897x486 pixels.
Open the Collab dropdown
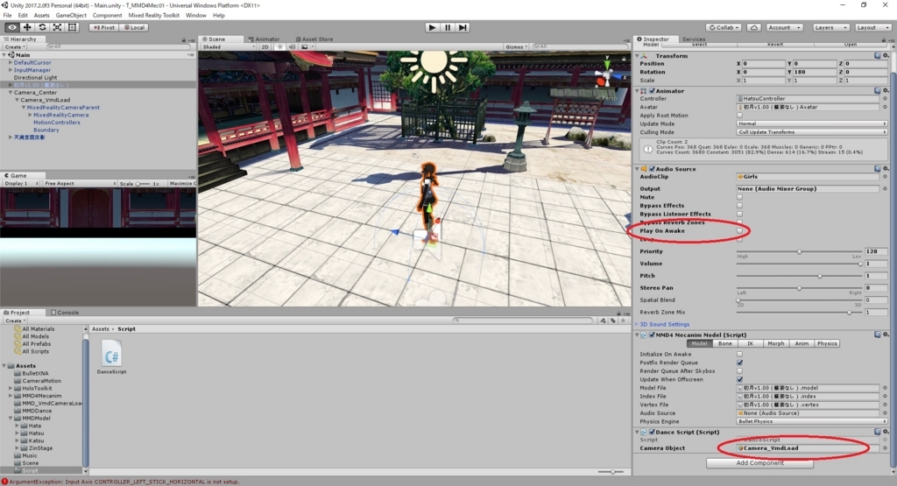(x=724, y=27)
